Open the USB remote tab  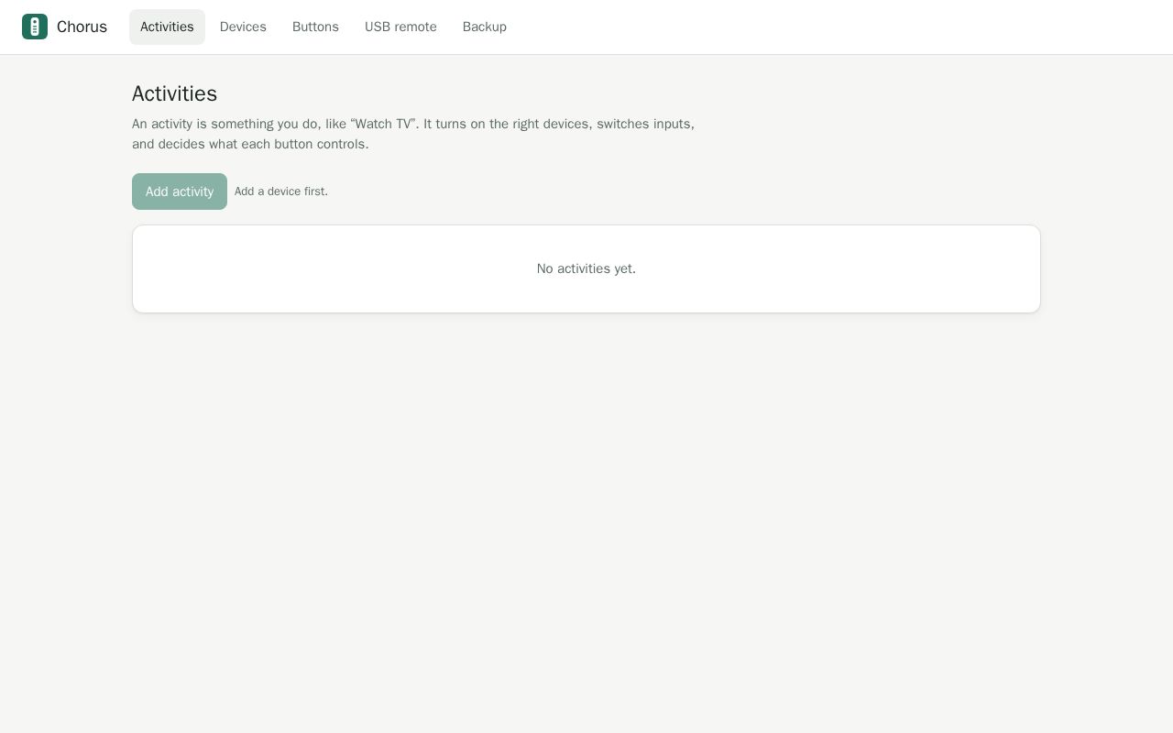400,27
